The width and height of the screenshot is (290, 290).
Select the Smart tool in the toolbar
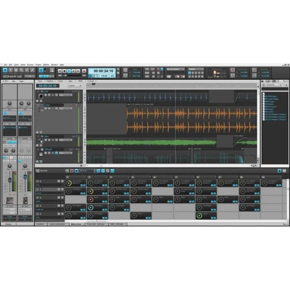click(x=5, y=71)
